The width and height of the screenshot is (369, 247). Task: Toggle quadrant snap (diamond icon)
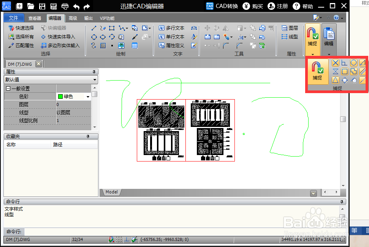(345, 80)
